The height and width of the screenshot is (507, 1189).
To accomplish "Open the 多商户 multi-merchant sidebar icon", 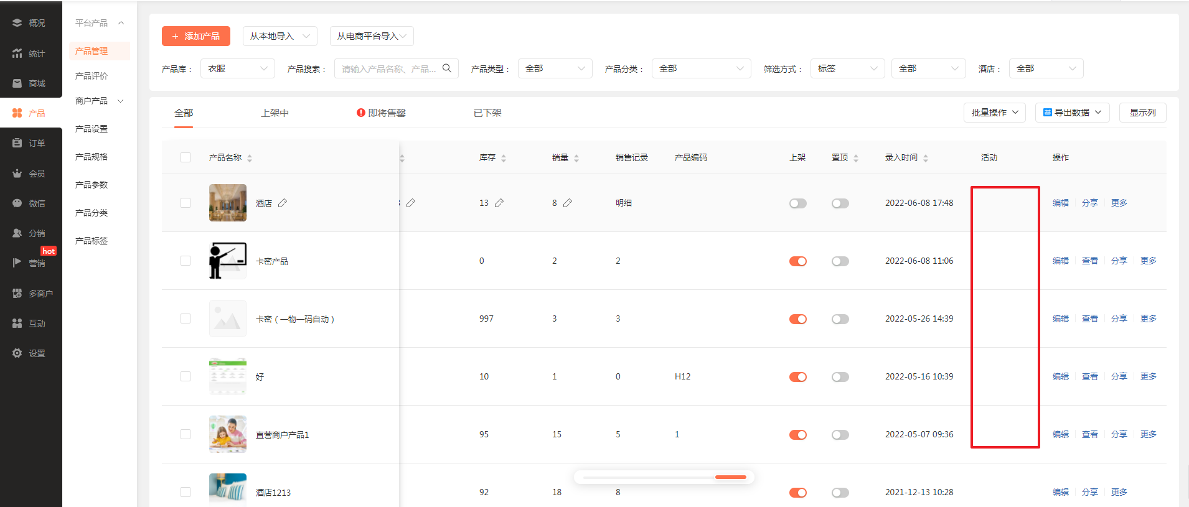I will pos(17,294).
